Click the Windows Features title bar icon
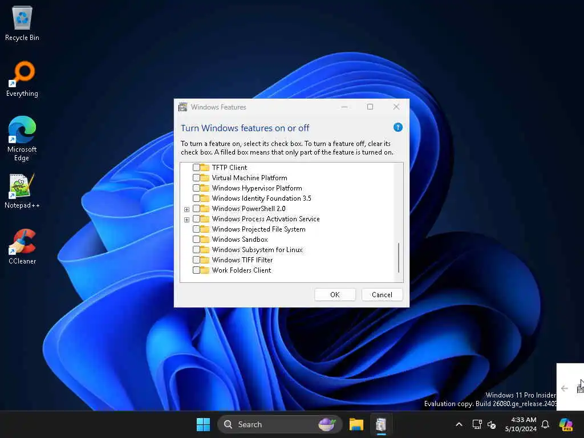584x438 pixels. (x=183, y=107)
